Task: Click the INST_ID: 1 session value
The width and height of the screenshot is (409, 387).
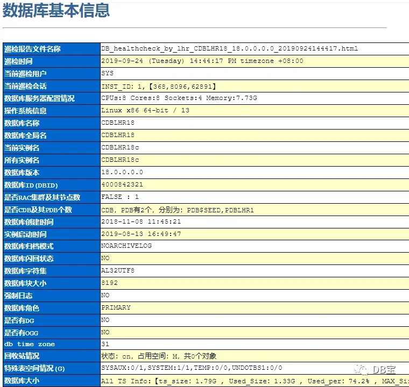Action: point(159,87)
